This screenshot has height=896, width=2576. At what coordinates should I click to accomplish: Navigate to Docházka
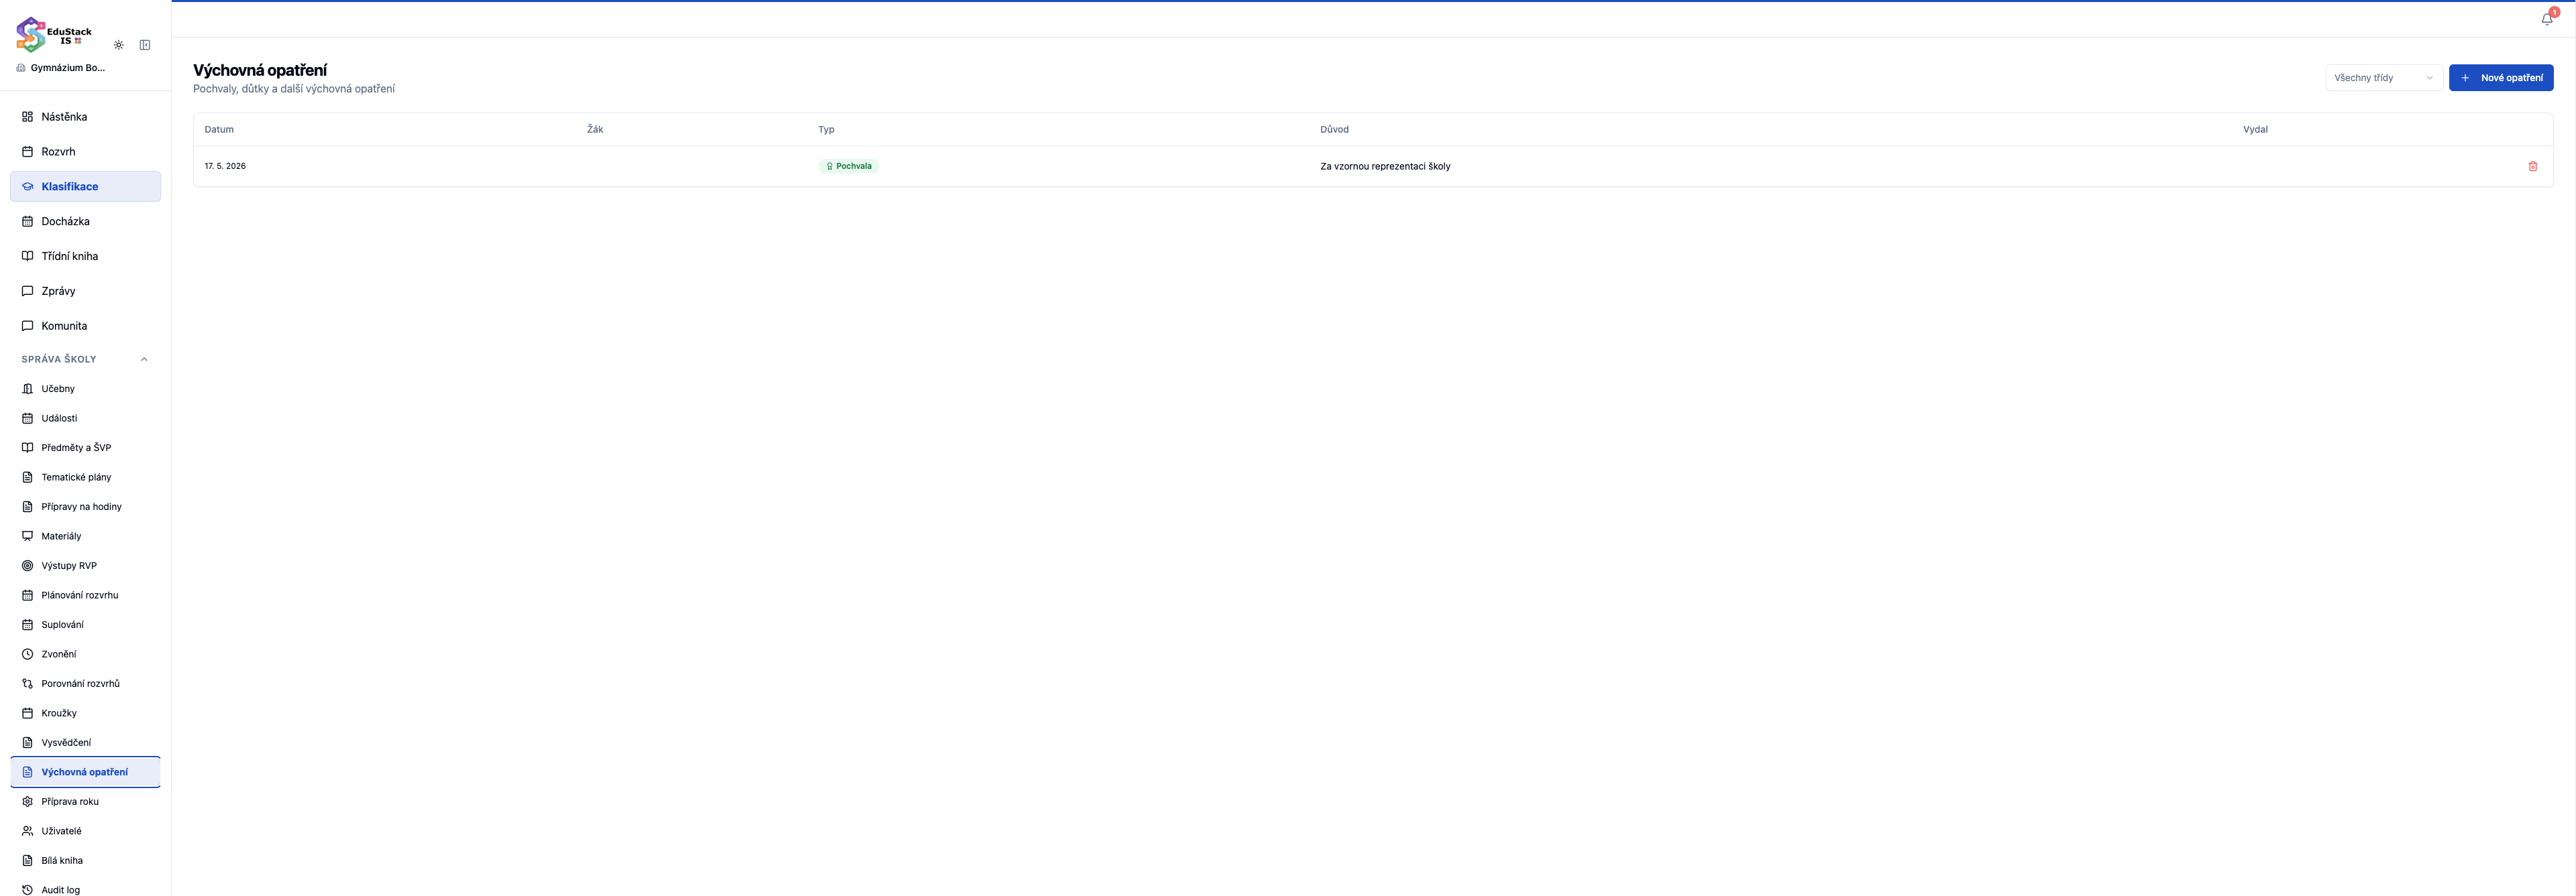pos(86,222)
